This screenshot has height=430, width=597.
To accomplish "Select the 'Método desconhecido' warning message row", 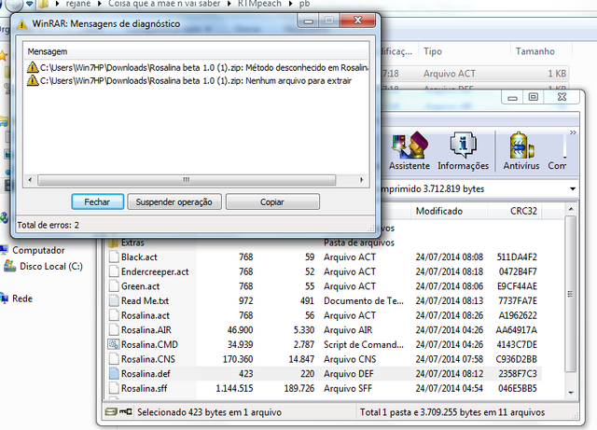I will (x=197, y=68).
